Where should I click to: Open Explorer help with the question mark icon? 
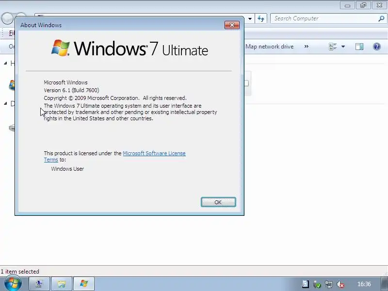377,47
